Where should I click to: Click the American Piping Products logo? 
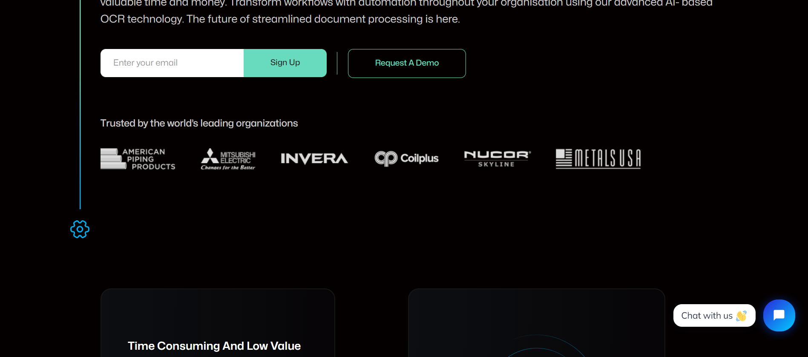point(138,159)
